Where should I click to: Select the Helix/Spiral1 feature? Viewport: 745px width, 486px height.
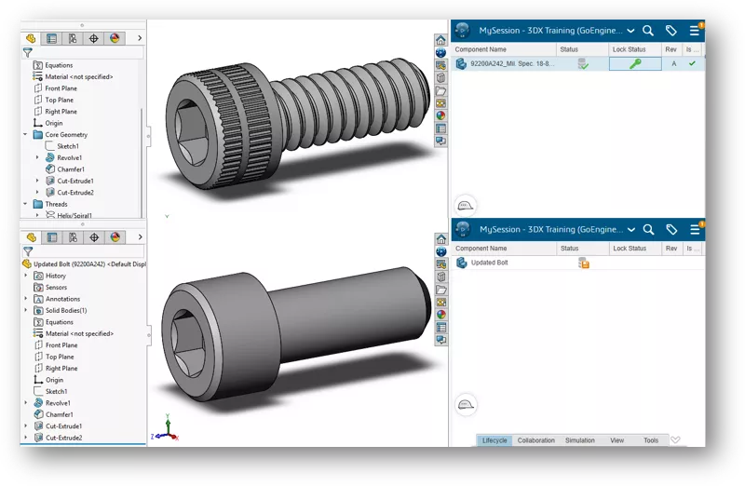69,215
